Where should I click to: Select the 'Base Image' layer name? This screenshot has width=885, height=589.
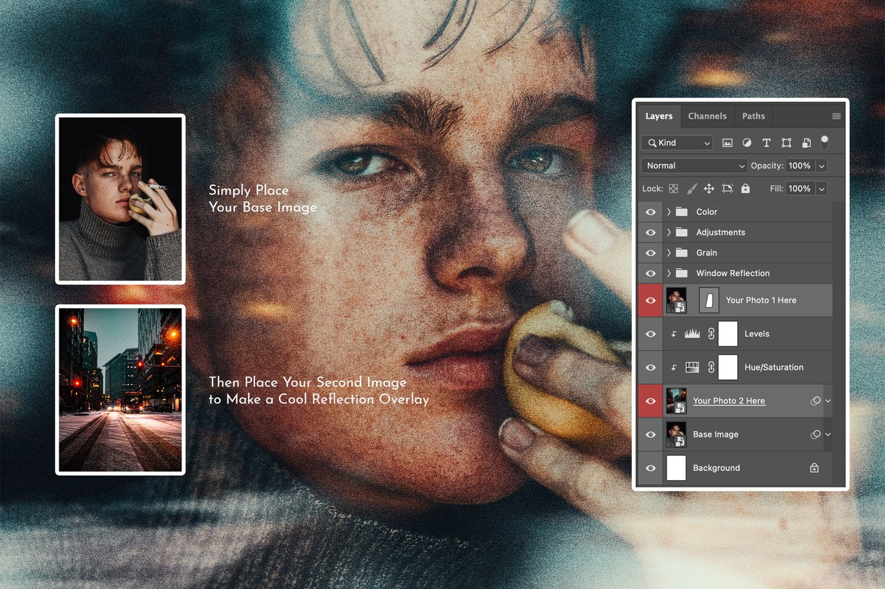click(x=715, y=434)
